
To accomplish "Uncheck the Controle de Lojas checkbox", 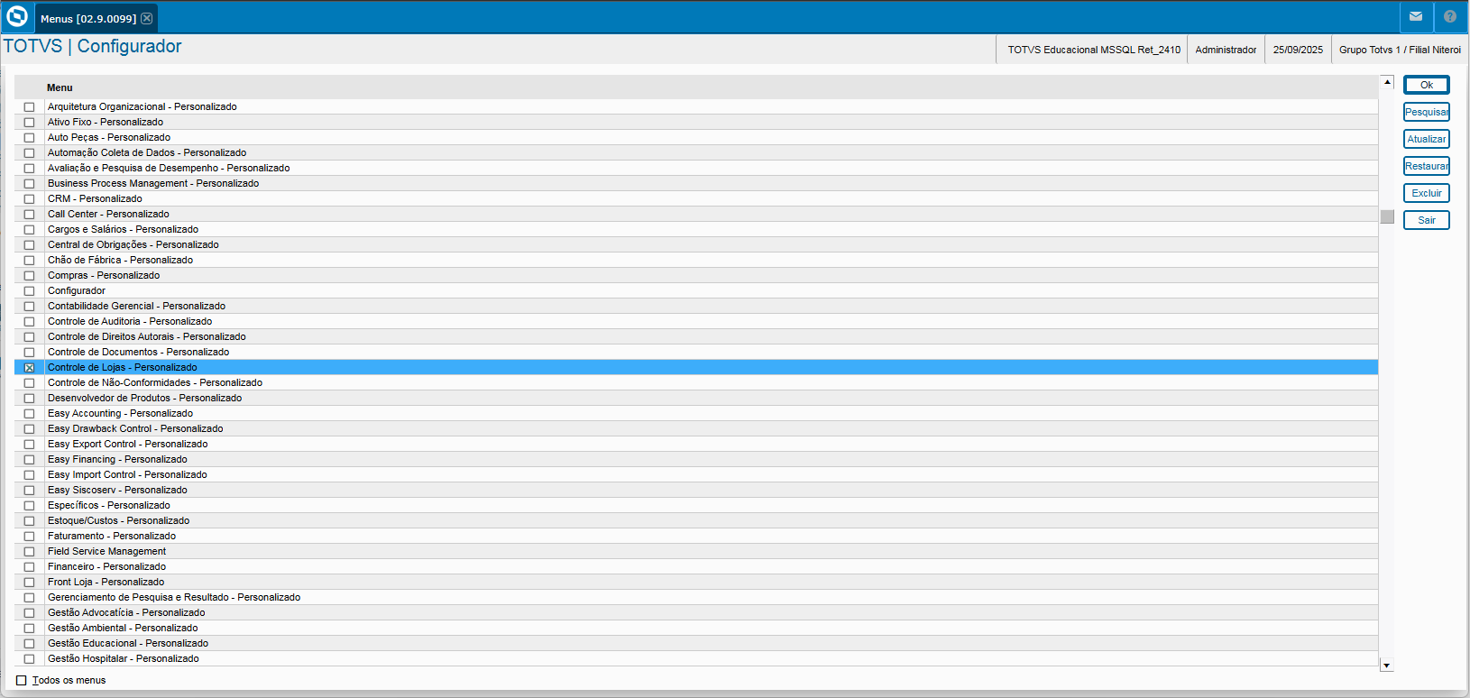I will (x=29, y=368).
